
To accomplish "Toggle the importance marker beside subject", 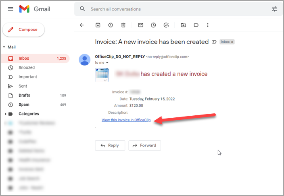I will click(x=214, y=42).
